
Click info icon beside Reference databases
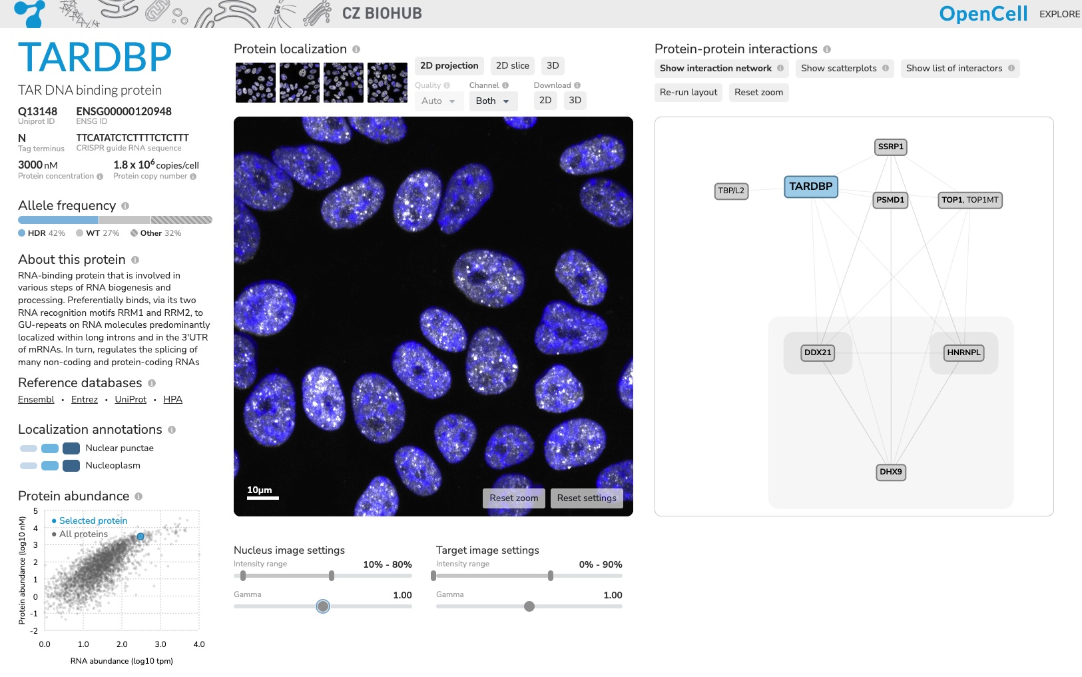click(152, 383)
